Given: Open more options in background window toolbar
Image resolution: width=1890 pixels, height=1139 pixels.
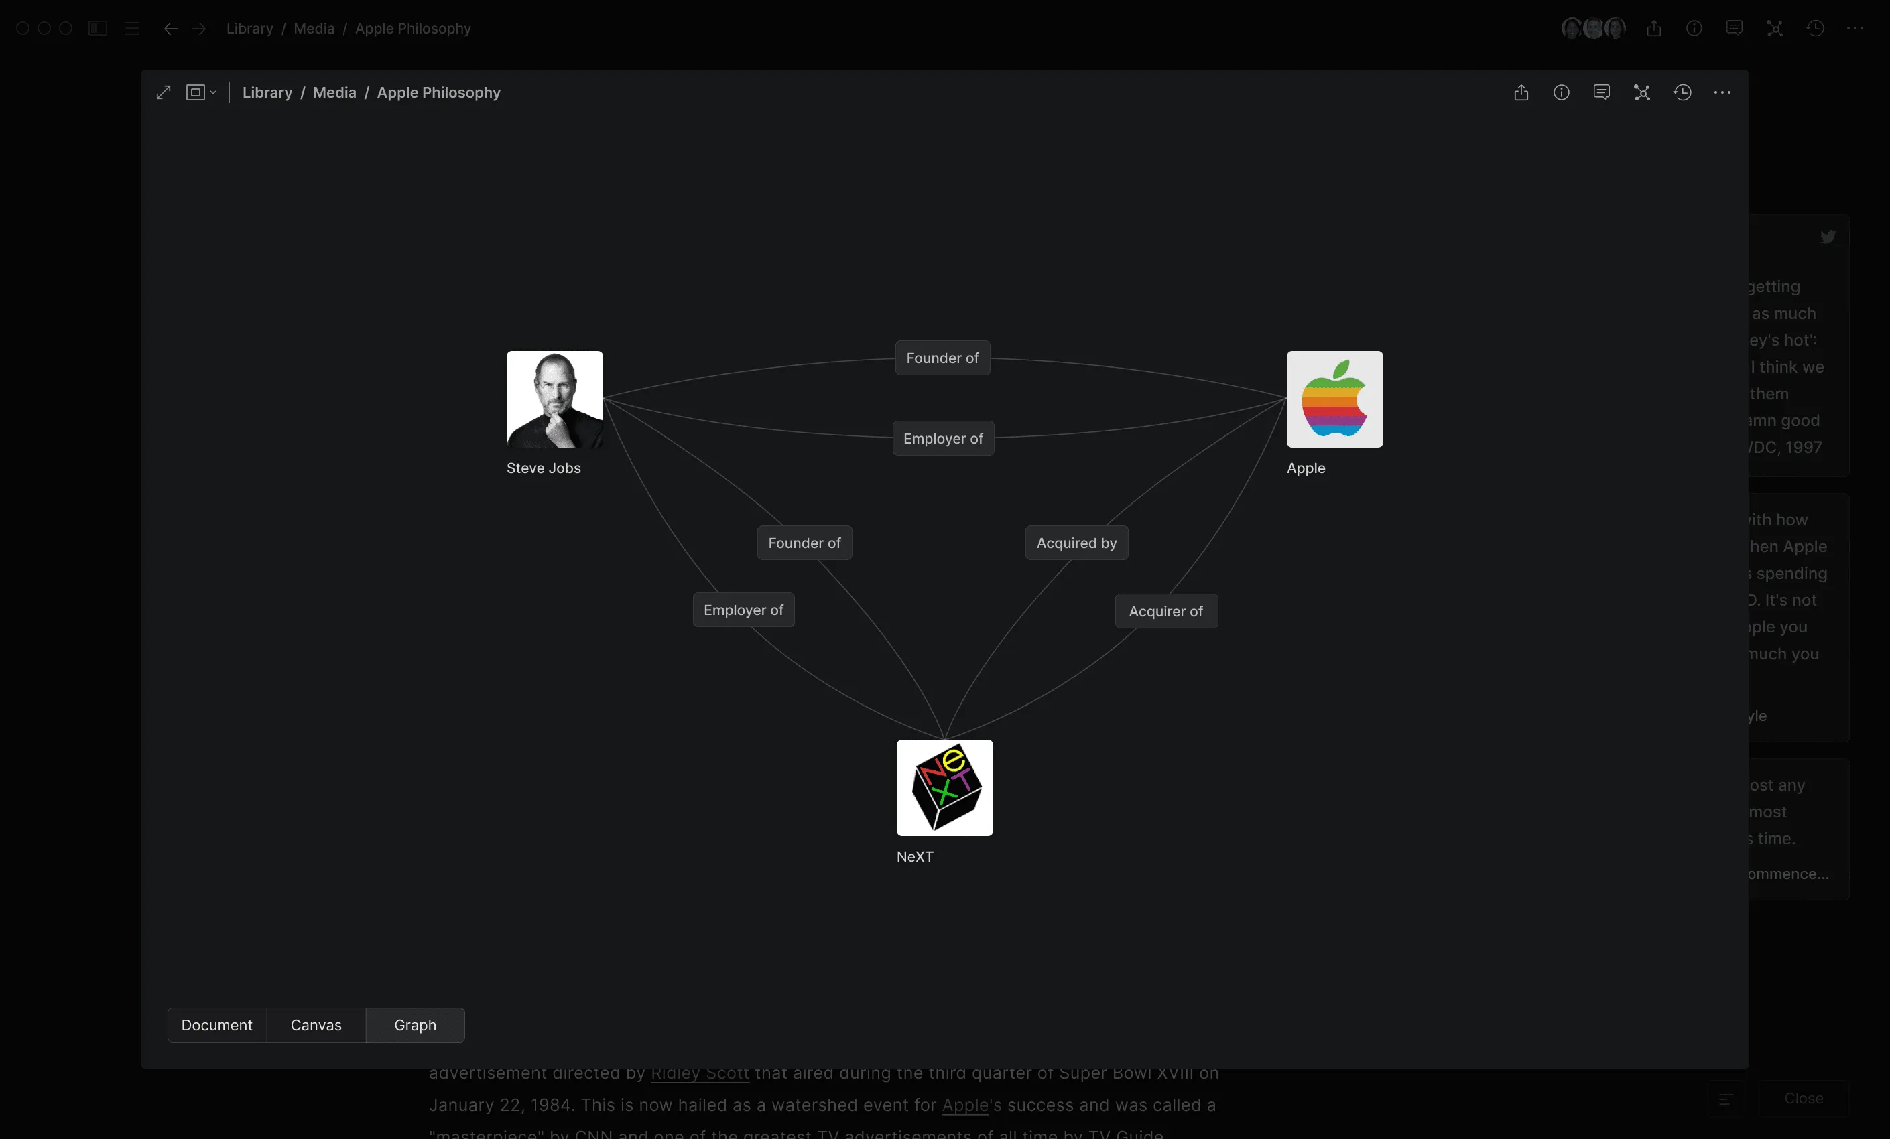Looking at the screenshot, I should (x=1854, y=28).
